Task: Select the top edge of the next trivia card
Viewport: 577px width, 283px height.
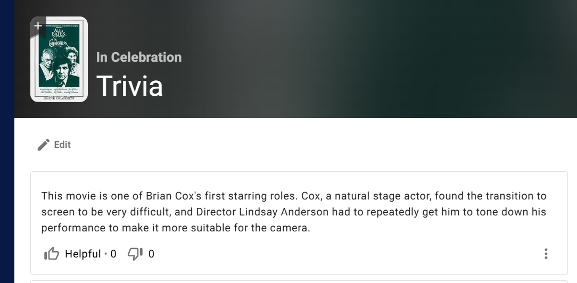Action: point(299,281)
